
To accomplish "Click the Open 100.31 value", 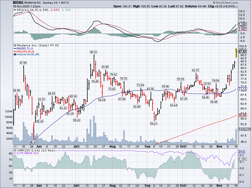I will tap(122, 6).
